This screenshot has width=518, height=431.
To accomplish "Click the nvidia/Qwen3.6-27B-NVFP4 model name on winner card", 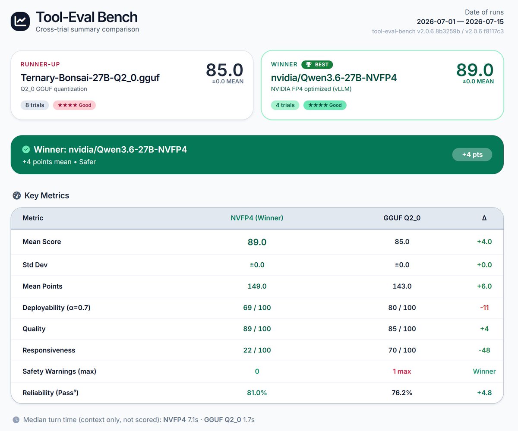I will click(334, 78).
